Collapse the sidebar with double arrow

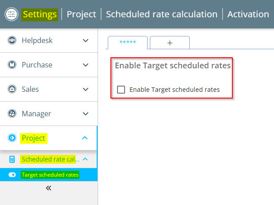pos(48,188)
